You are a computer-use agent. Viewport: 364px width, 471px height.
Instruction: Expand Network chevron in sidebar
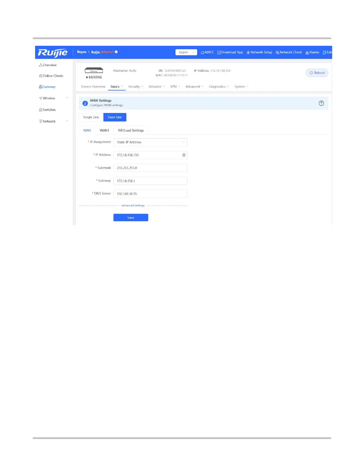pyautogui.click(x=67, y=121)
